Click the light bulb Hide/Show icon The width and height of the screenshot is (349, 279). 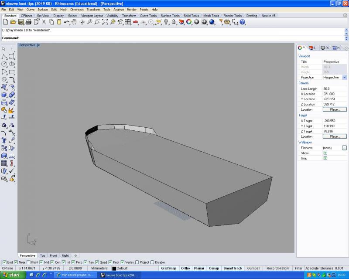click(166, 22)
